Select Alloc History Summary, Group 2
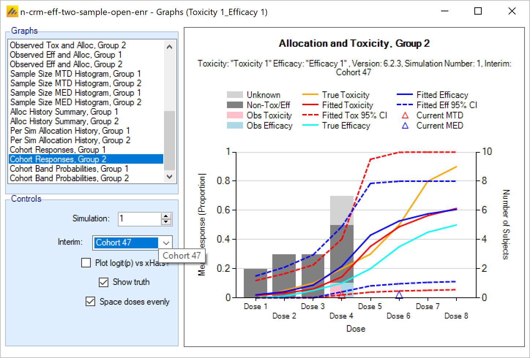The height and width of the screenshot is (358, 530). [64, 121]
